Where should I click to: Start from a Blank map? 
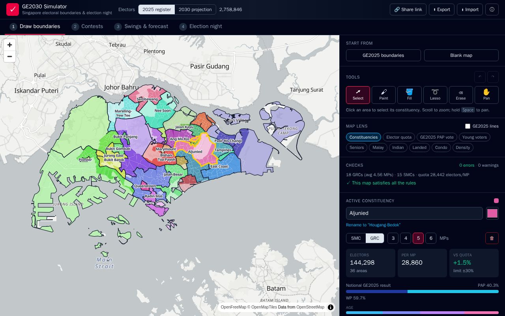tap(461, 55)
